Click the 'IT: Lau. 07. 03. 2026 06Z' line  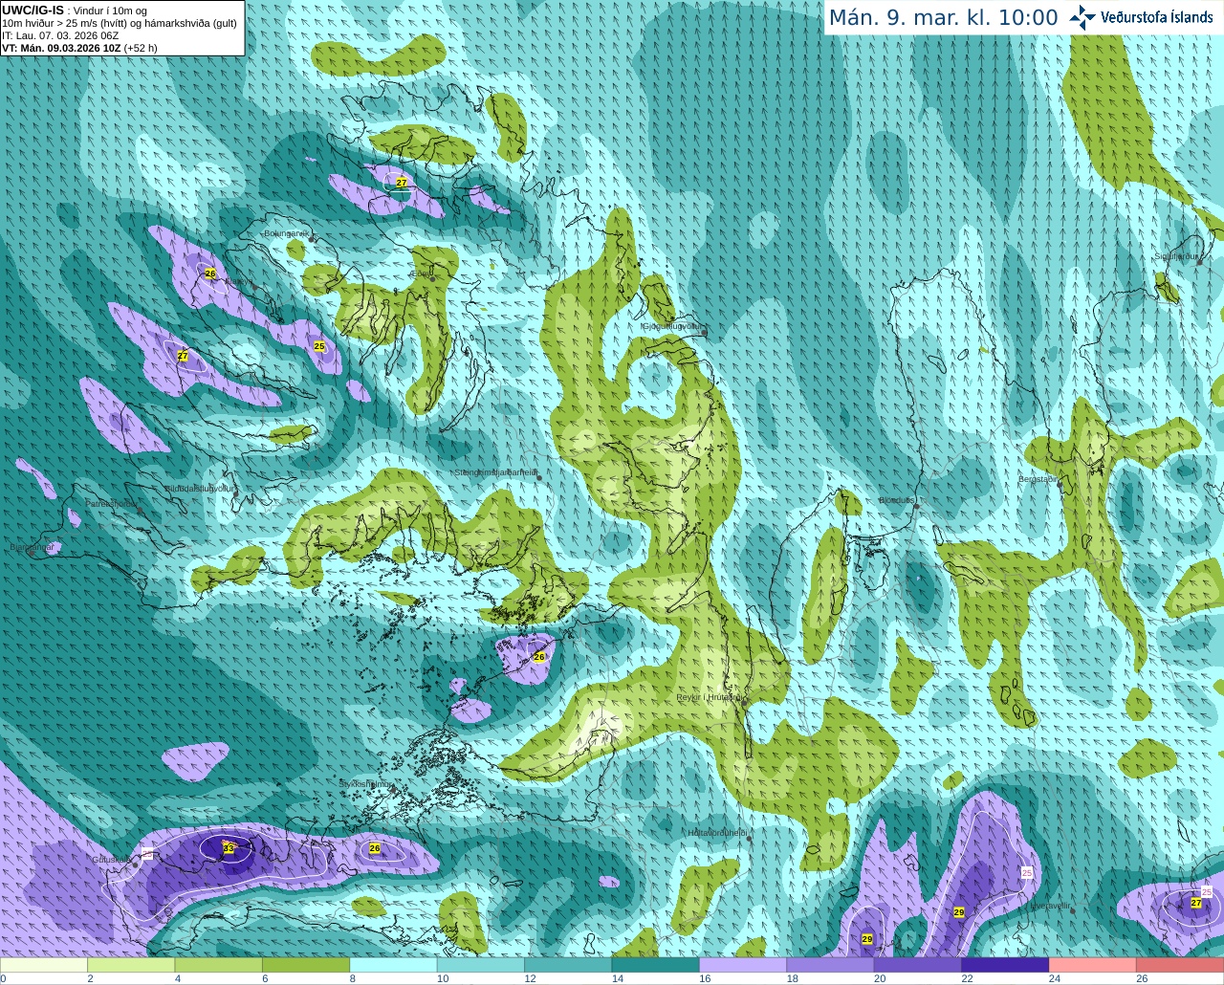(60, 35)
